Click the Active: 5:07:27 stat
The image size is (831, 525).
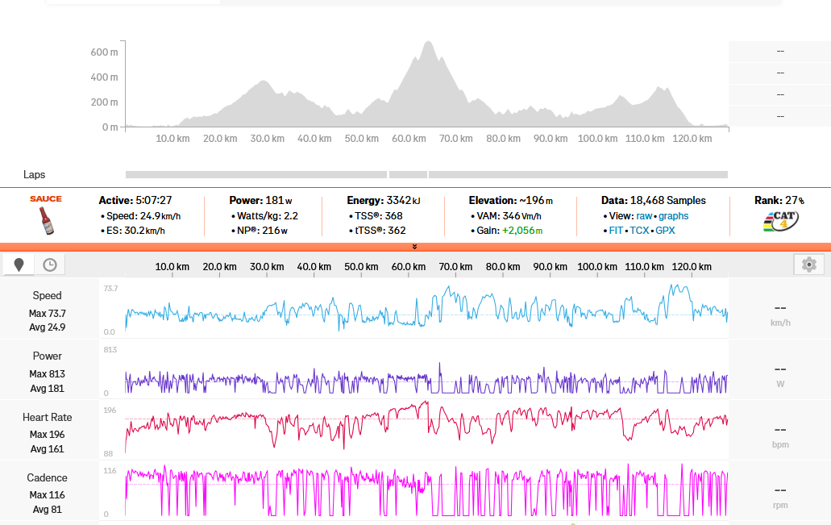tap(135, 201)
